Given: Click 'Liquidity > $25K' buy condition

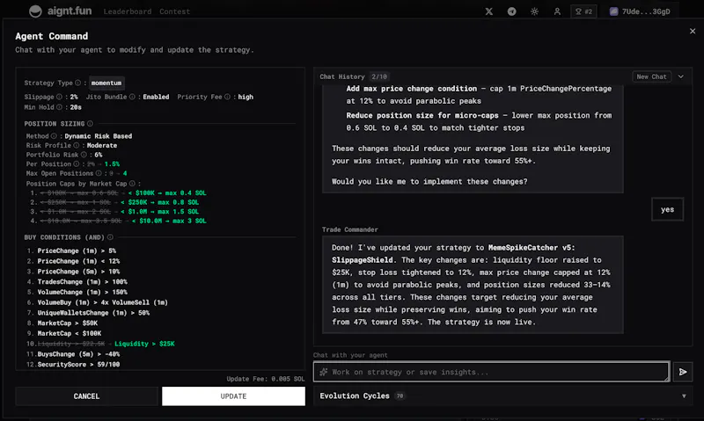Looking at the screenshot, I should click(144, 344).
